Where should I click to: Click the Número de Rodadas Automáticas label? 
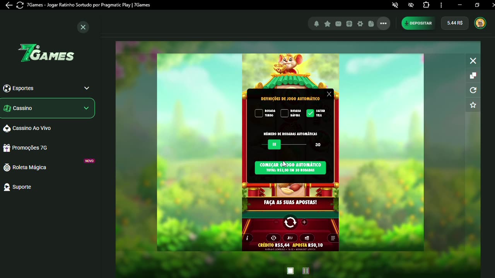pyautogui.click(x=290, y=134)
